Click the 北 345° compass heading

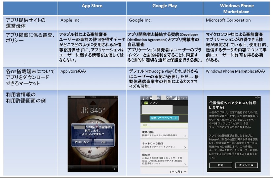tap(93, 110)
